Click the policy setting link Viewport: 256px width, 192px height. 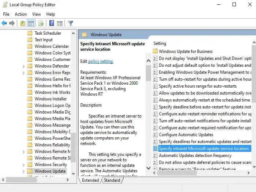pyautogui.click(x=101, y=61)
